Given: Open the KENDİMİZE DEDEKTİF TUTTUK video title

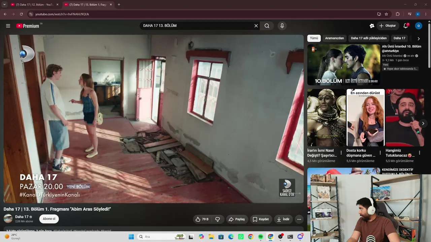Looking at the screenshot, I should pyautogui.click(x=398, y=171).
